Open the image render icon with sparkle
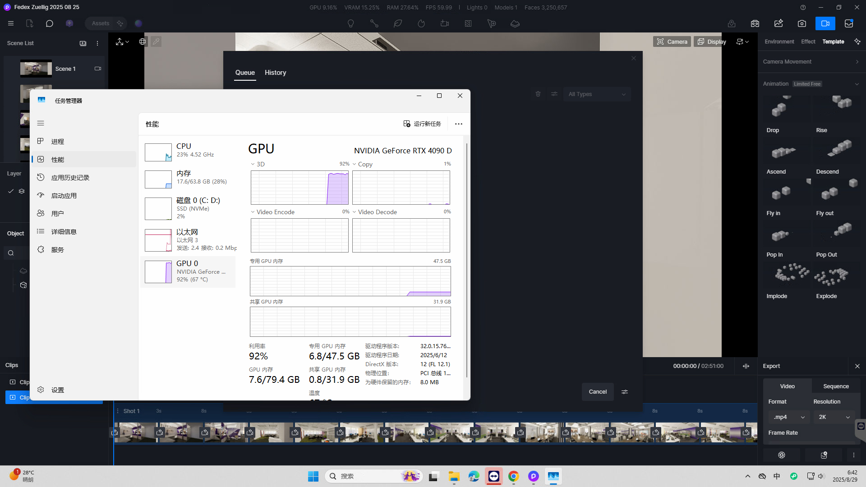866x487 pixels. coord(778,23)
